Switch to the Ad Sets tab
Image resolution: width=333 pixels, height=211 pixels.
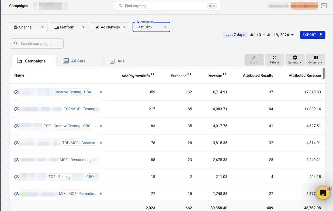[x=80, y=61]
